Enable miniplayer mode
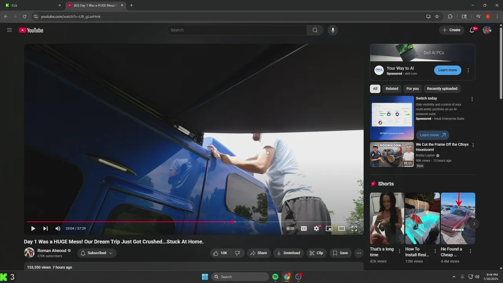 [329, 228]
